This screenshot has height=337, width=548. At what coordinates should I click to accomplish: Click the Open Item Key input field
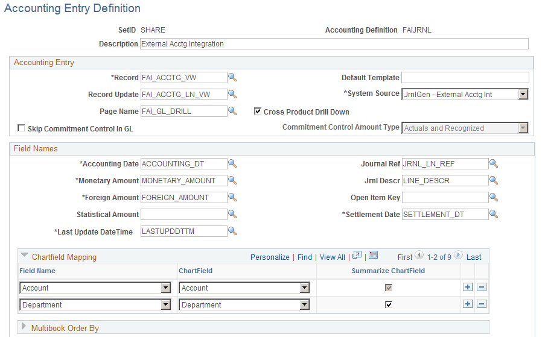445,197
